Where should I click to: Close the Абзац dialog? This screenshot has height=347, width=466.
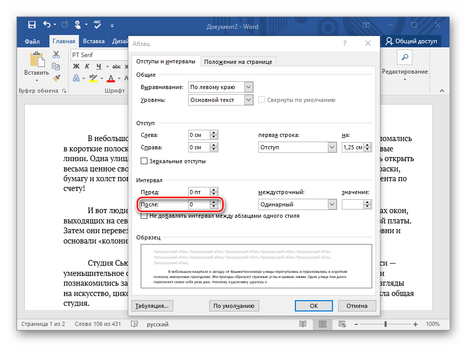tap(368, 43)
